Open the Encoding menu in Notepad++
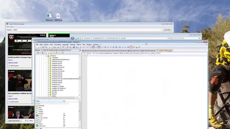Screen dimensions: 230x129 [x=57, y=44]
